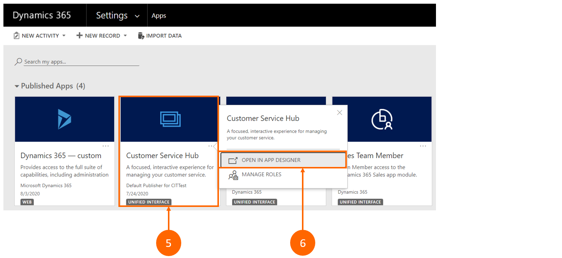Click the New Record plus icon

79,35
